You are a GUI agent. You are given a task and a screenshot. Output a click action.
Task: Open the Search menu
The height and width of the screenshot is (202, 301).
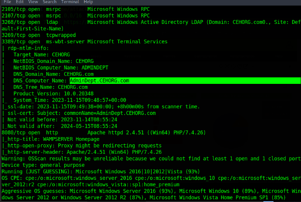pos(50,2)
